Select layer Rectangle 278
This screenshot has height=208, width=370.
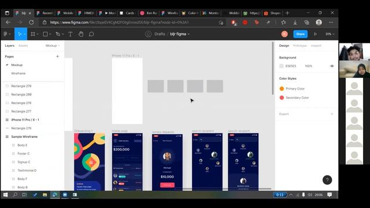[x=21, y=103]
